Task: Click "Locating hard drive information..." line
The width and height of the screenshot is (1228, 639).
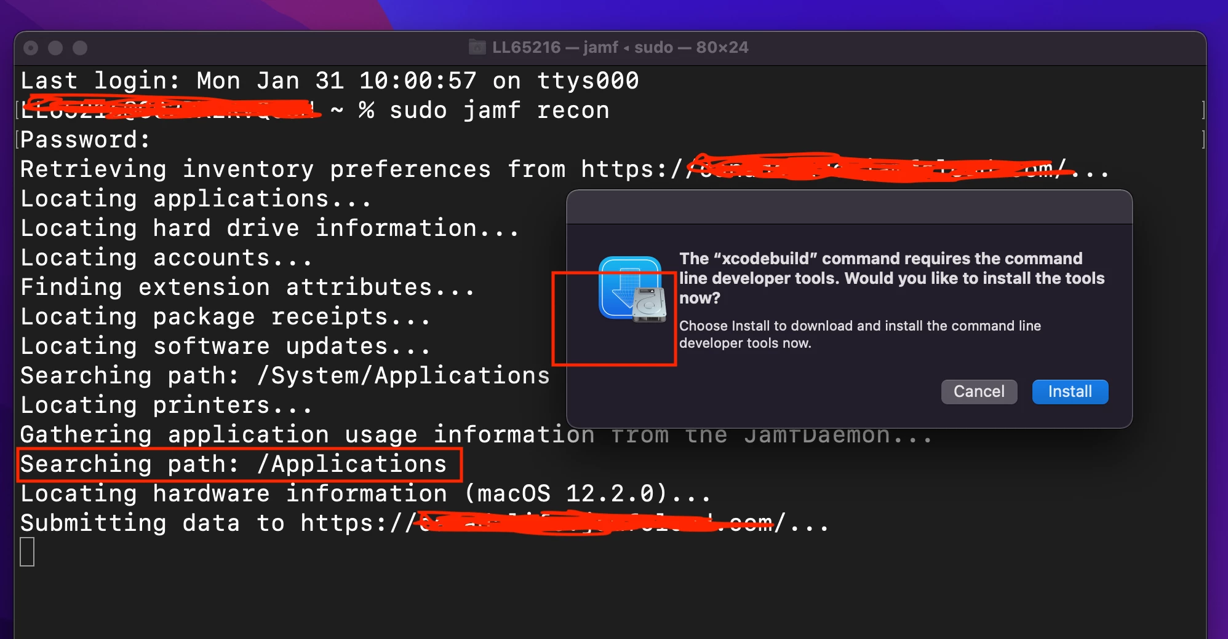Action: [270, 229]
